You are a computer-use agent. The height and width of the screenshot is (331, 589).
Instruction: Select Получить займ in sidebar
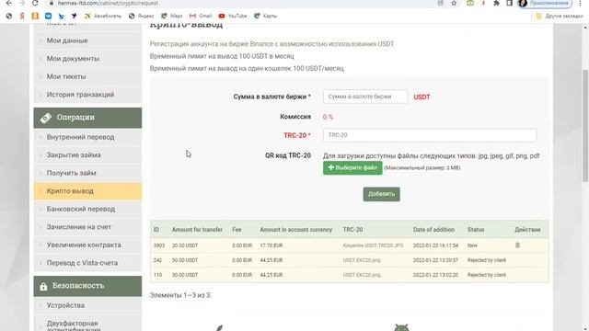(88, 173)
